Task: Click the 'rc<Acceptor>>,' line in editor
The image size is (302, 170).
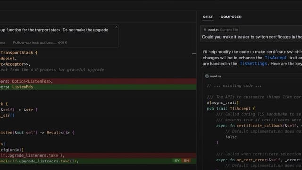Action: [15, 64]
